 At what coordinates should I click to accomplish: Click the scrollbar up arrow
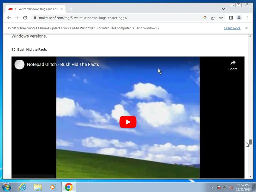250,36
